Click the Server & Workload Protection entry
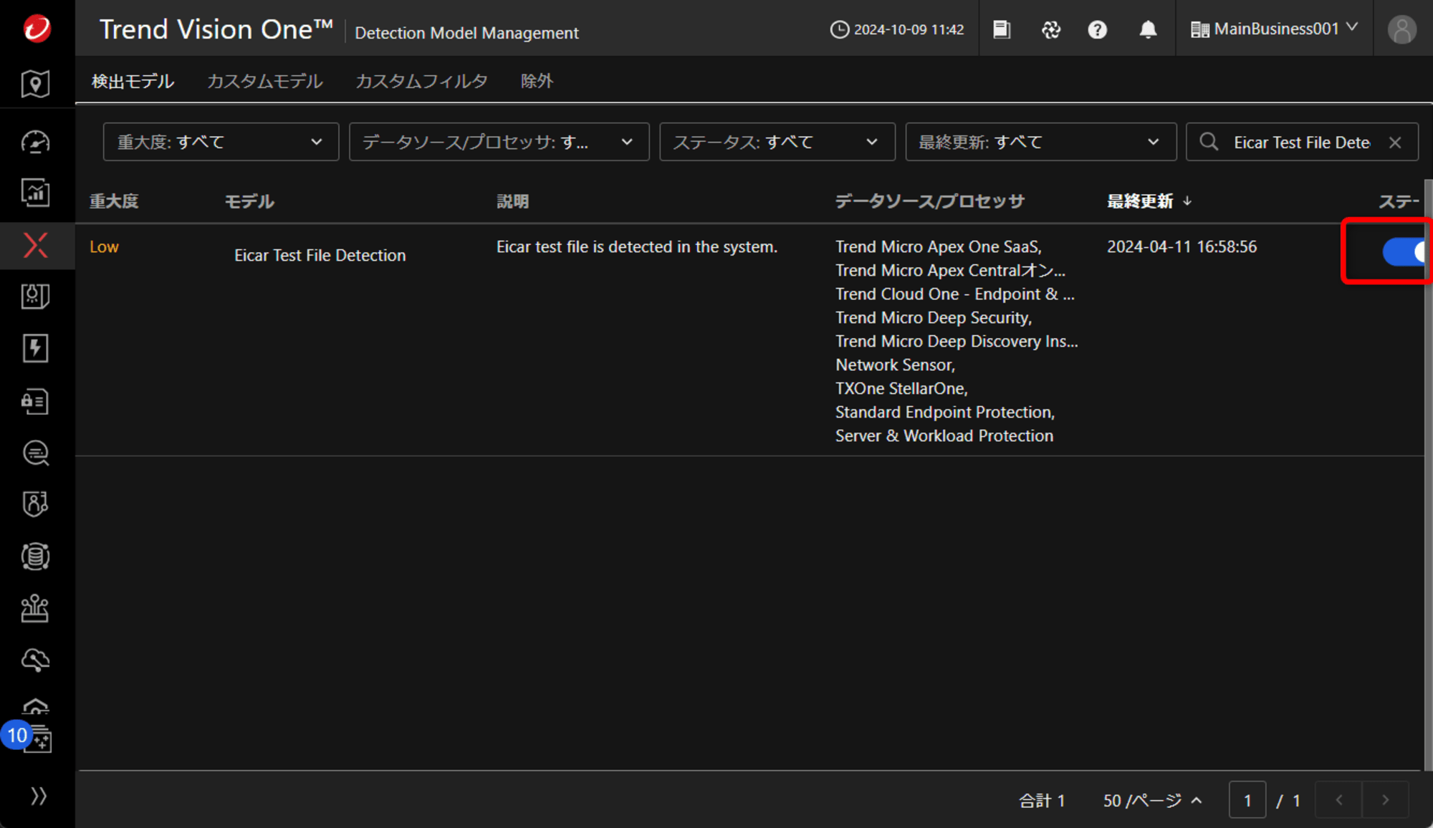Screen dimensions: 1433x828 tap(944, 435)
